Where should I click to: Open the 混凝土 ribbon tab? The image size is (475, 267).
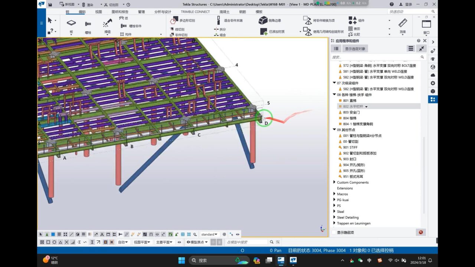[x=225, y=11]
